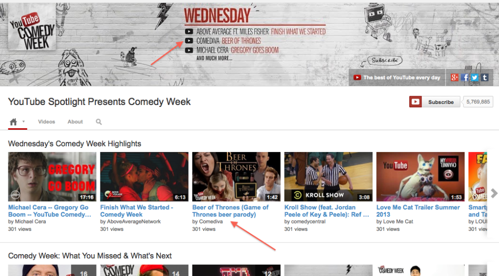Open the Google+ social icon

point(455,77)
